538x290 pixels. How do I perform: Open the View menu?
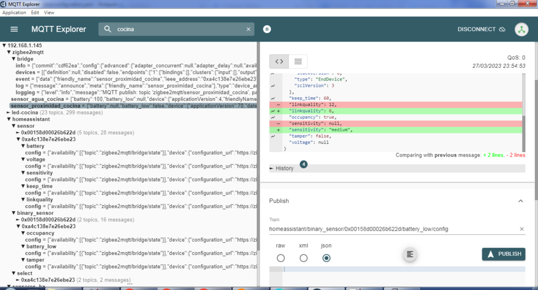click(49, 12)
